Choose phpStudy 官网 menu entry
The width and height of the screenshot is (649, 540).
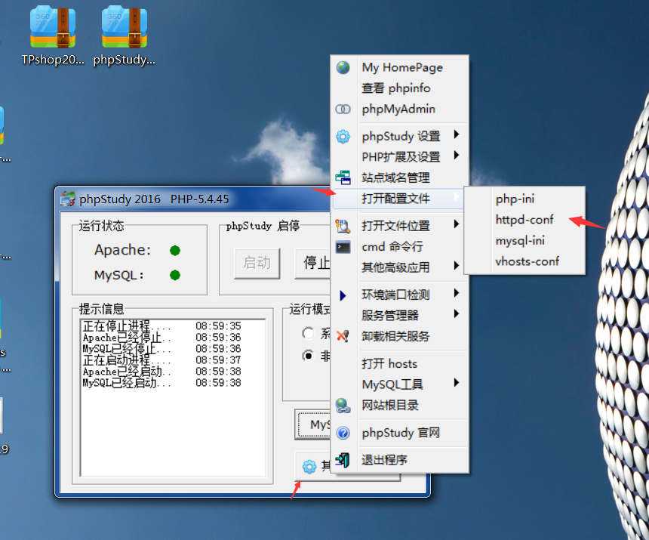(x=400, y=433)
